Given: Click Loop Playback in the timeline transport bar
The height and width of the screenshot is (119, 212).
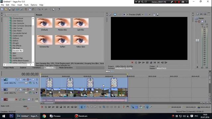Looking at the screenshot, I should (x=46, y=107).
